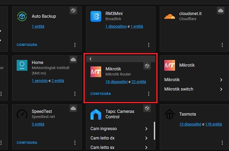This screenshot has width=229, height=151.
Task: Open the three-dot menu on SpeedTest card
Action: coord(75,143)
